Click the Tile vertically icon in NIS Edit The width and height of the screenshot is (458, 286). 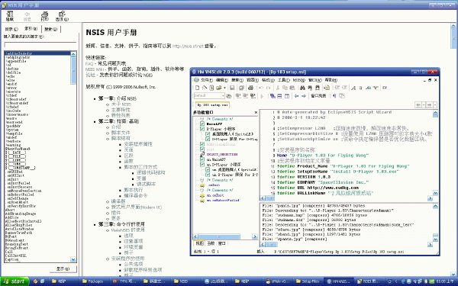pos(287,96)
